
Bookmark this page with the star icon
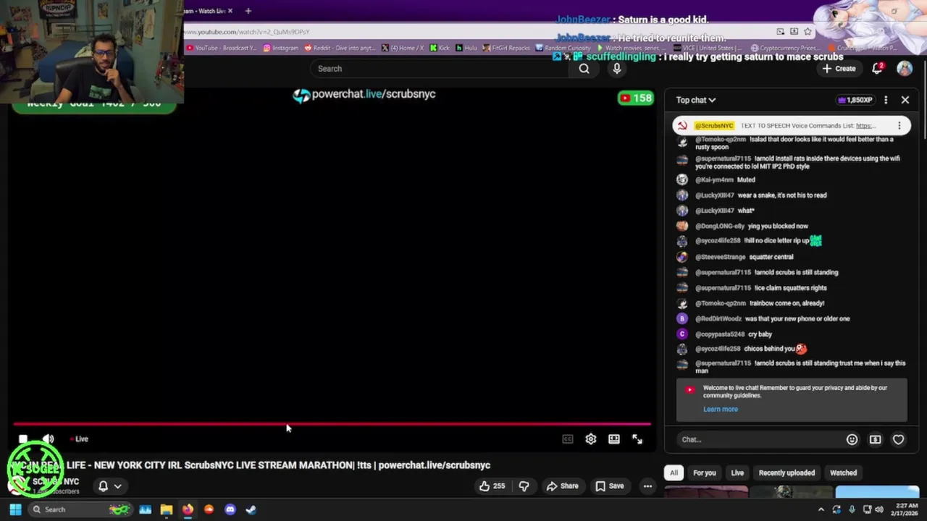pos(808,32)
